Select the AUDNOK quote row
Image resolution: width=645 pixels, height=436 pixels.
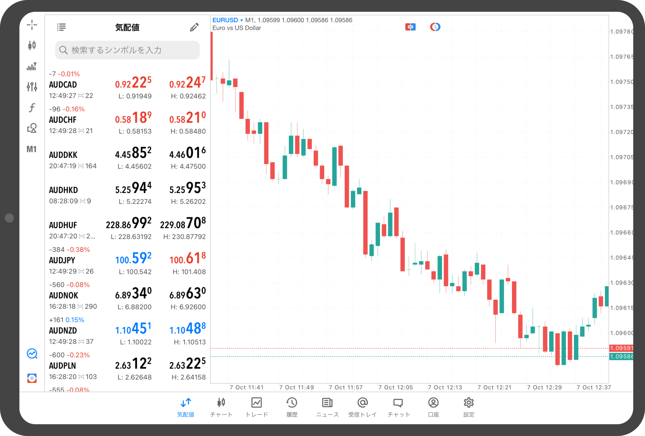click(127, 296)
